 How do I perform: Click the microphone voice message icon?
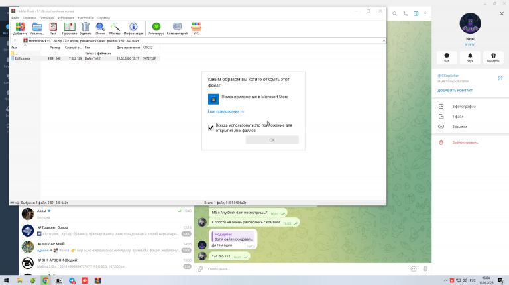click(425, 269)
